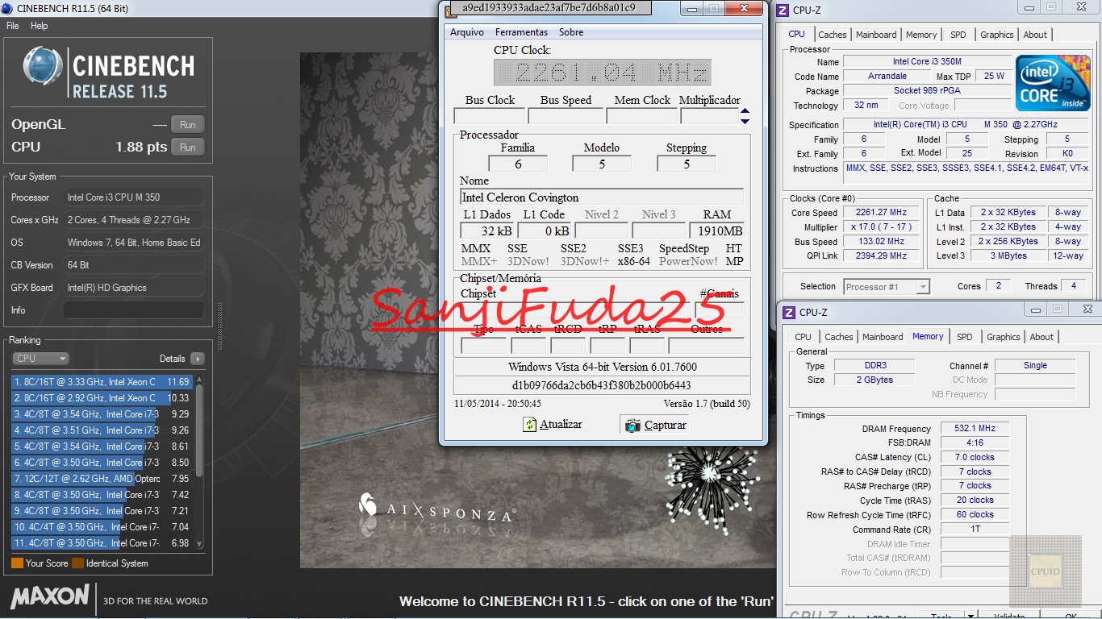The image size is (1102, 619).
Task: Select ranking row 11 with score 6.98
Action: point(102,543)
